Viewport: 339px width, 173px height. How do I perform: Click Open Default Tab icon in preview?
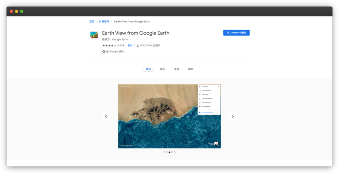click(x=200, y=90)
